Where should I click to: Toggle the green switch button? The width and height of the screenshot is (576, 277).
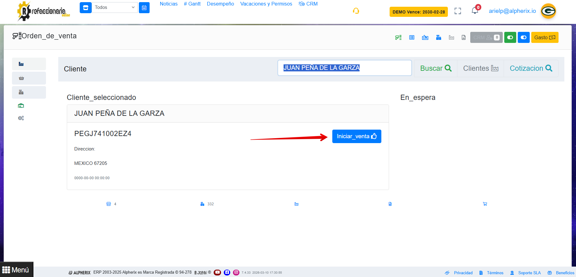click(x=510, y=37)
